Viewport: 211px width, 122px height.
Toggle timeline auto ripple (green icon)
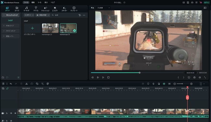(x=164, y=84)
